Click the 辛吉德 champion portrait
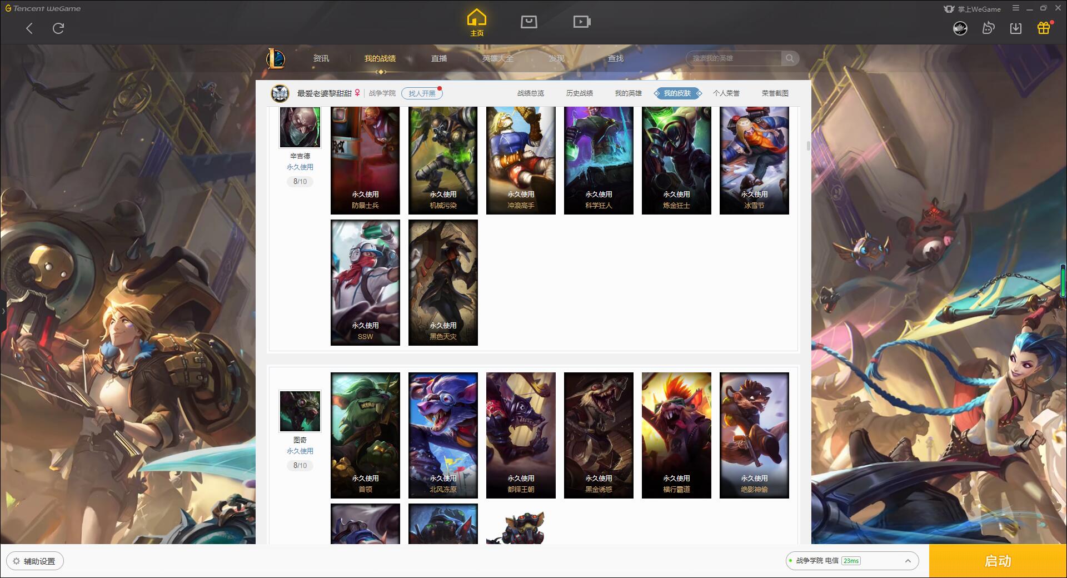 click(300, 127)
